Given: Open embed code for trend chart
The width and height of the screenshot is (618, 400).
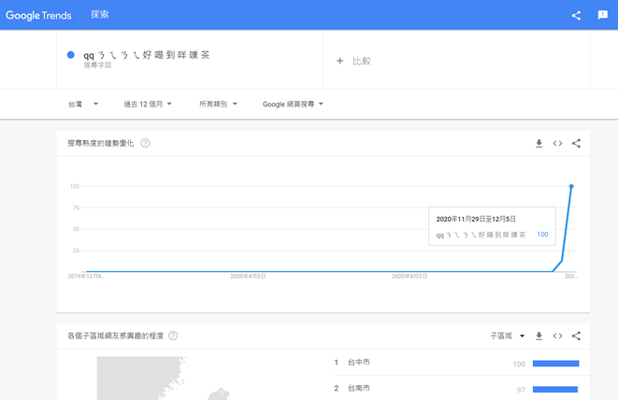Looking at the screenshot, I should pos(557,143).
